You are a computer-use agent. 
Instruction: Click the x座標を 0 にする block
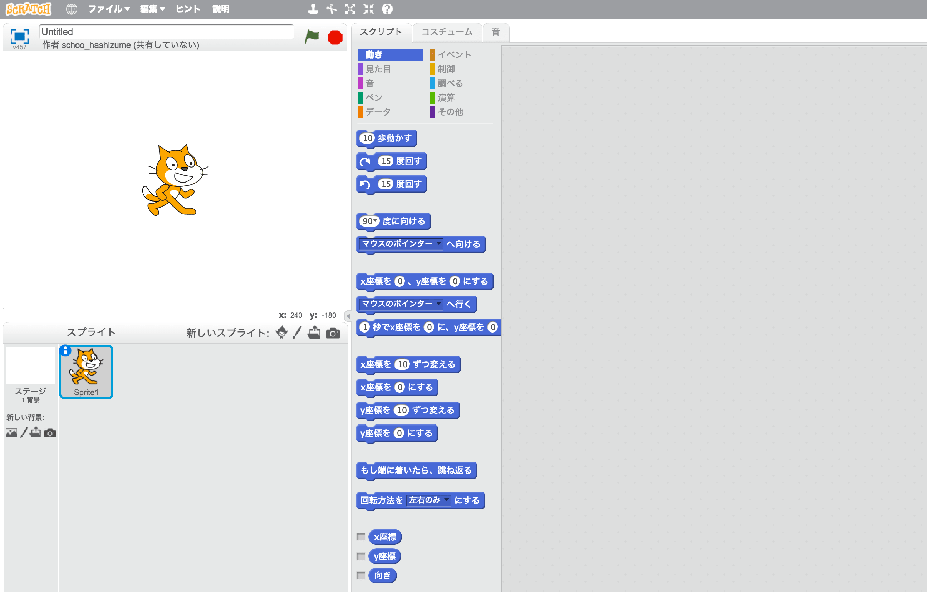click(397, 388)
